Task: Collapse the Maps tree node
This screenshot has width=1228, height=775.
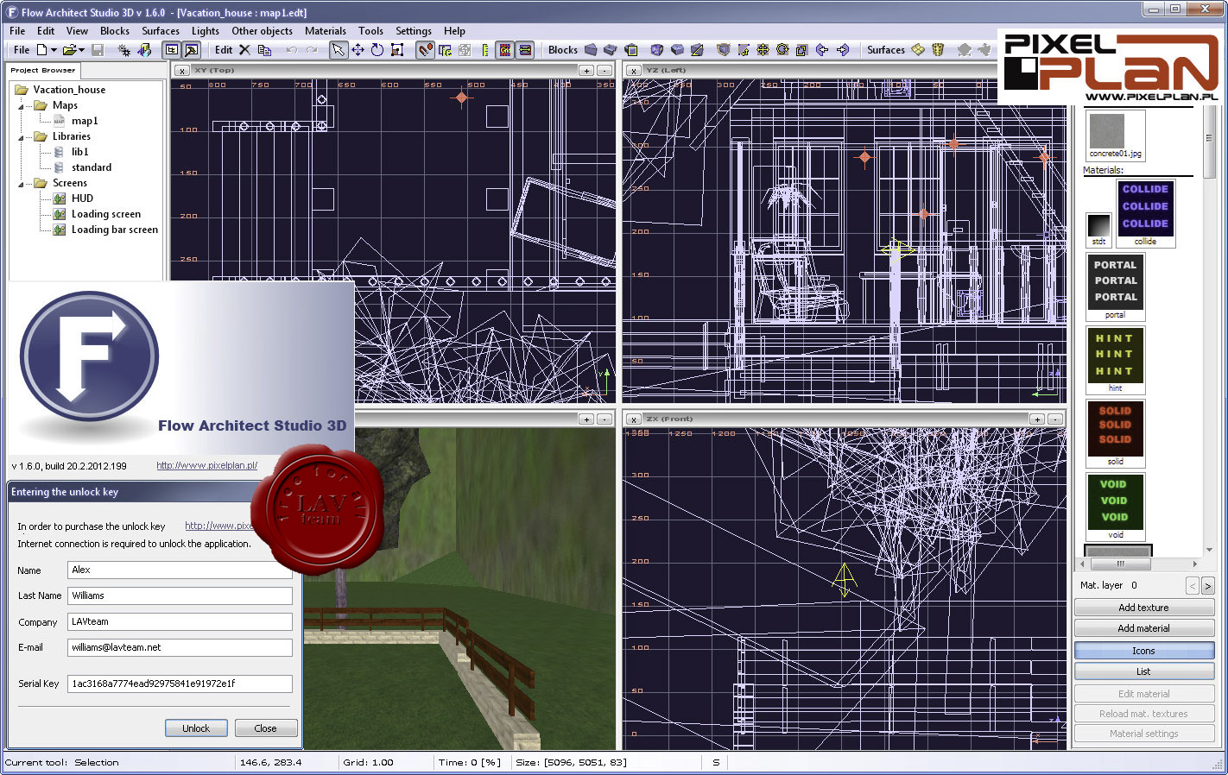Action: pyautogui.click(x=22, y=106)
